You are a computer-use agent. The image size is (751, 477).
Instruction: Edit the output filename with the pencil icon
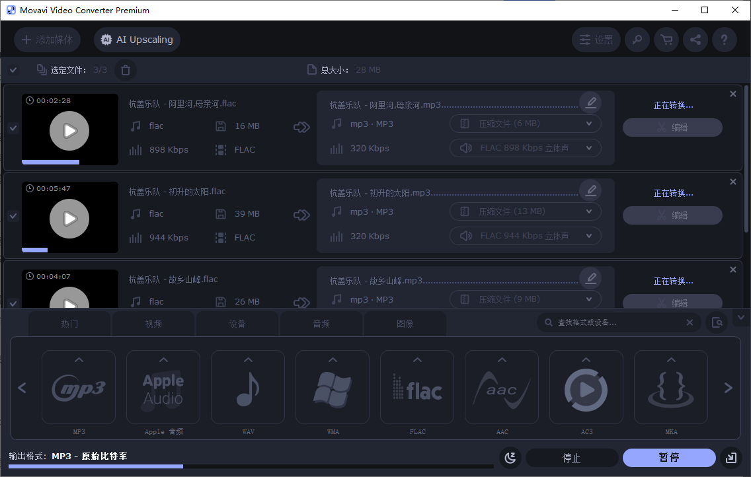click(590, 102)
